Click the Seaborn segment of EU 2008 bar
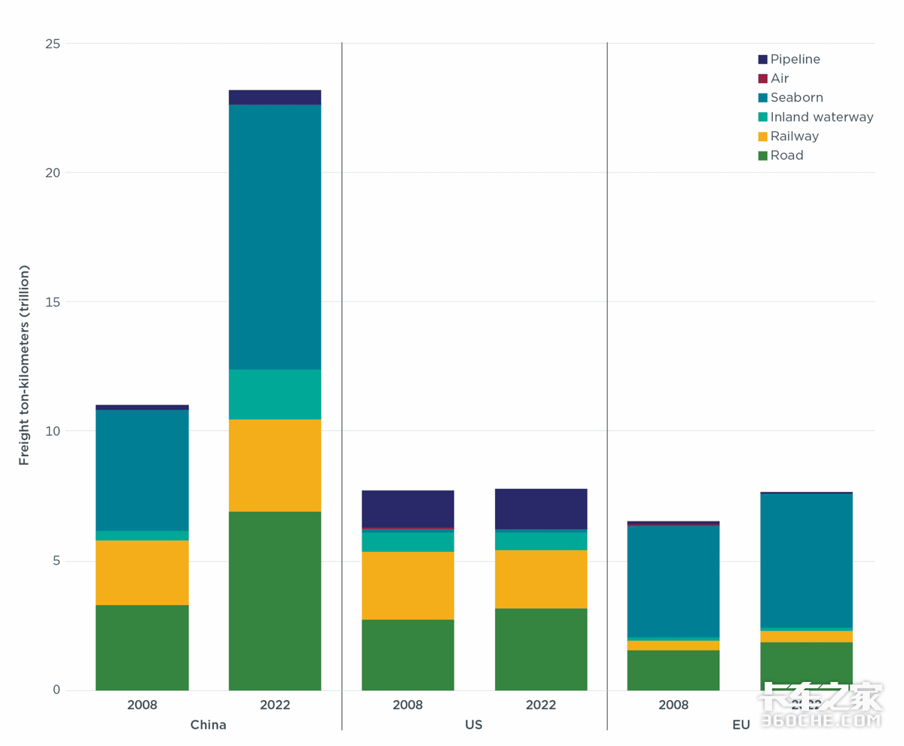Screen dimensions: 904x746 673,581
